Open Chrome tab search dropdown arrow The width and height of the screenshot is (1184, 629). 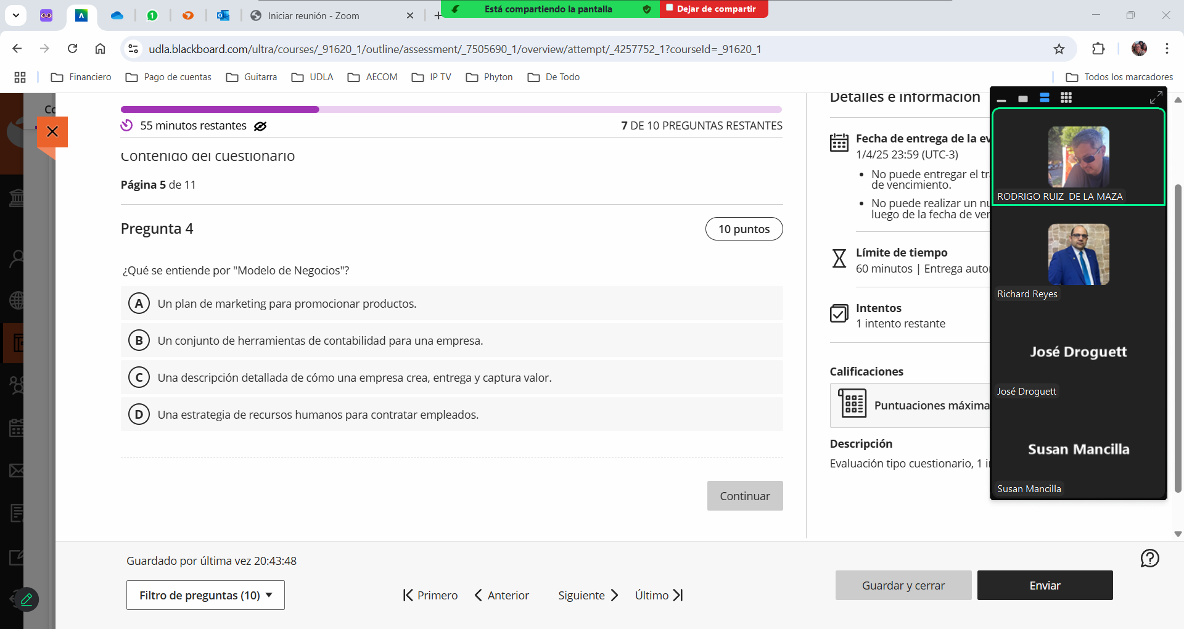click(15, 15)
